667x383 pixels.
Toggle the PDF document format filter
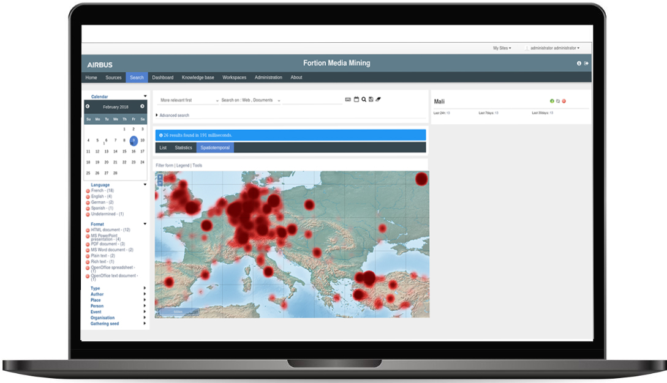[88, 244]
